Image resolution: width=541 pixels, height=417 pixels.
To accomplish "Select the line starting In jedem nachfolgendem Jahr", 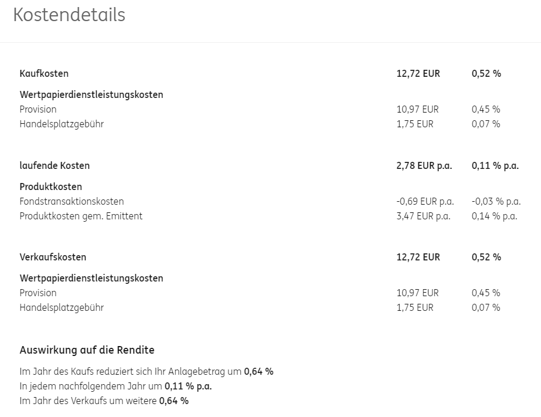I will pos(115,387).
